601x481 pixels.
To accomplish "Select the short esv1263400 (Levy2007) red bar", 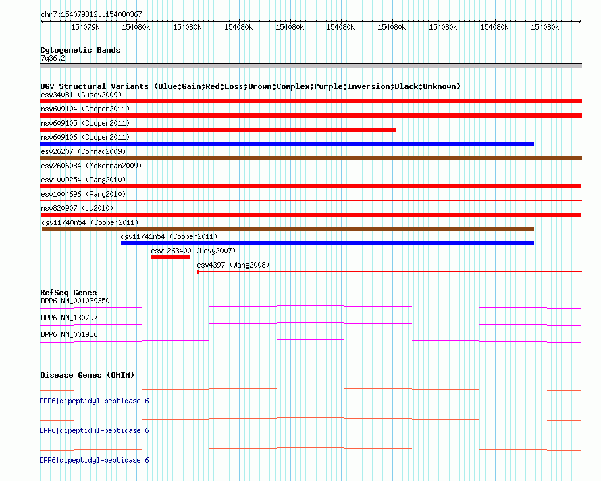I will (x=171, y=257).
